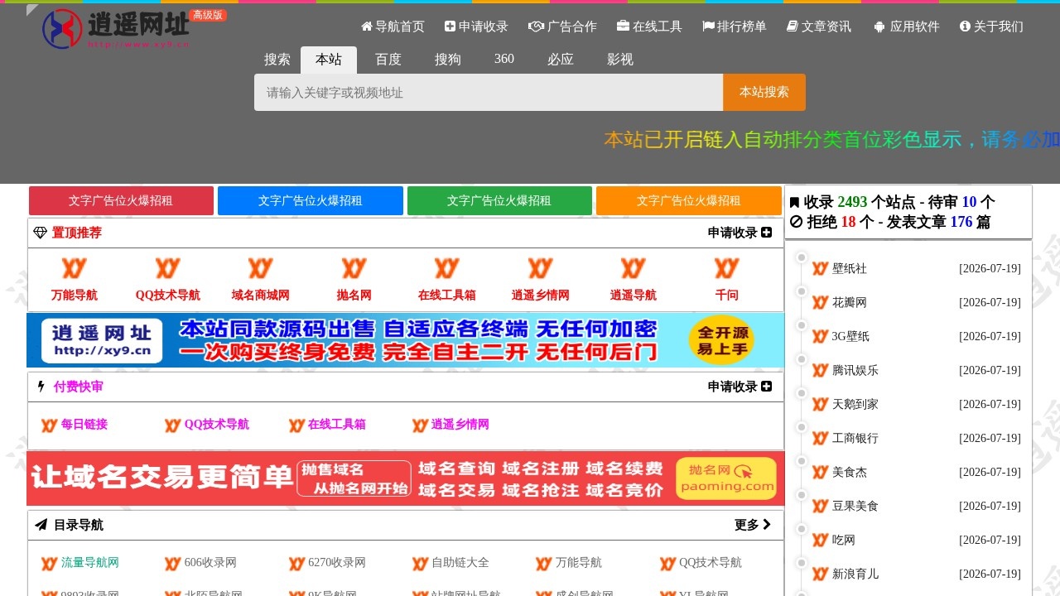This screenshot has width=1060, height=596.
Task: Click the 逍遥网址 site logo
Action: [116, 28]
